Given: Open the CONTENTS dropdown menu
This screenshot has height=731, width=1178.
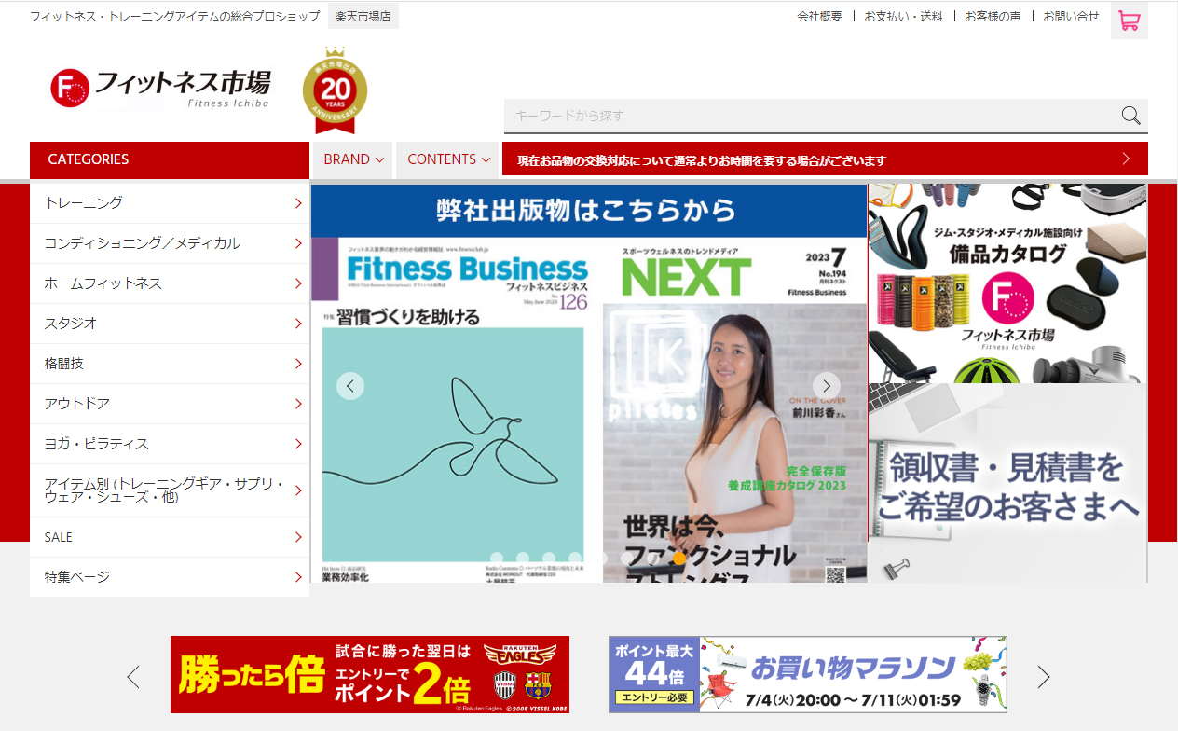Looking at the screenshot, I should click(x=448, y=159).
